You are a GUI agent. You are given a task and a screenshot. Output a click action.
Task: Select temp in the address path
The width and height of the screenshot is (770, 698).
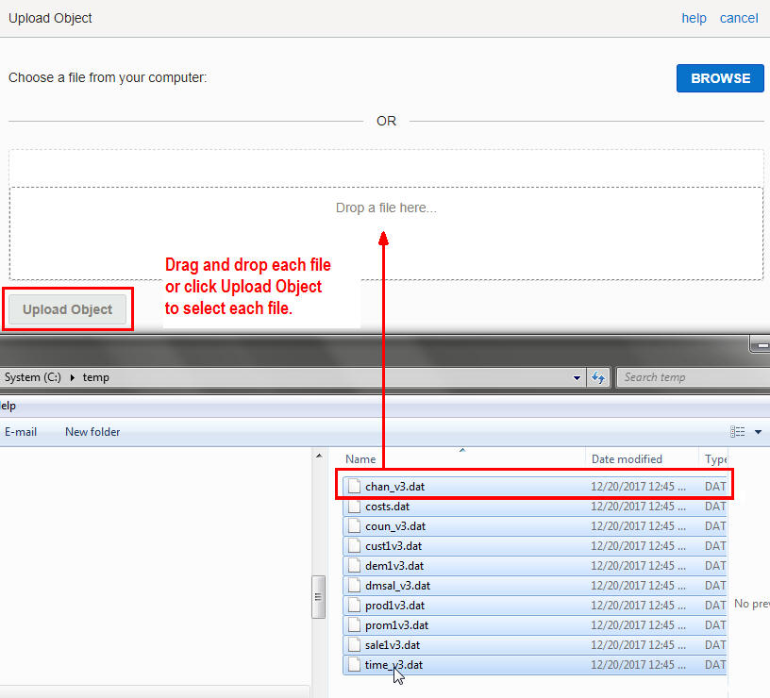point(95,377)
